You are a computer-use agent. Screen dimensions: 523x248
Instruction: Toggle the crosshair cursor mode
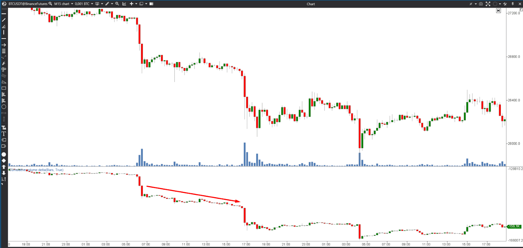pos(471,4)
